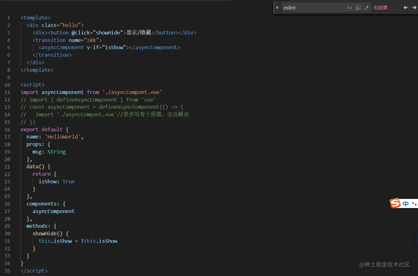Click closing </transition> tag
Image resolution: width=418 pixels, height=276 pixels.
click(52, 55)
